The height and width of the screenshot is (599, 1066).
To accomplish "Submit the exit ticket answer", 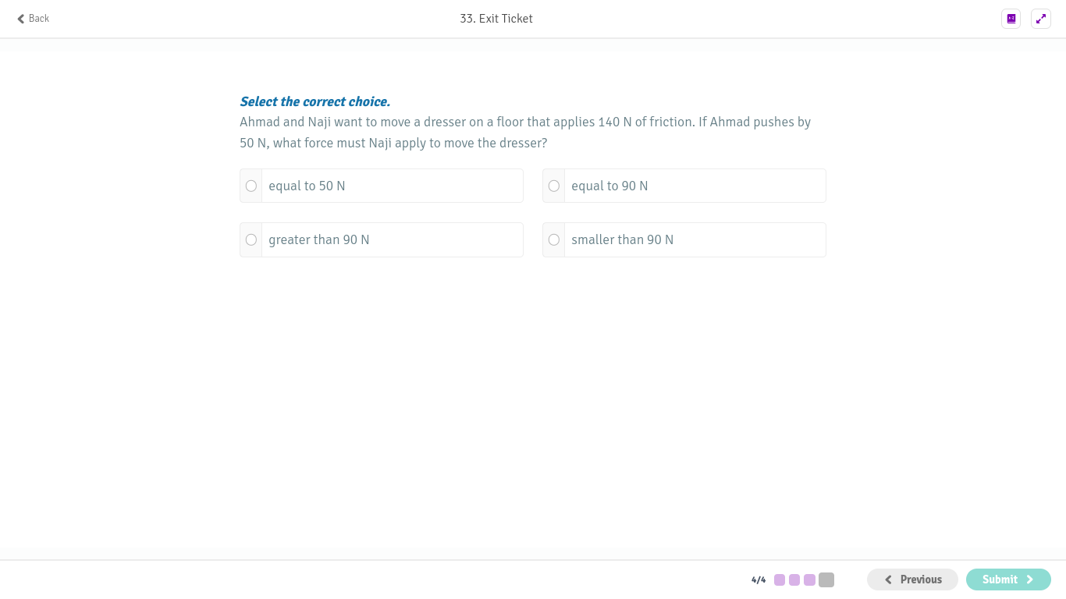I will click(1008, 580).
